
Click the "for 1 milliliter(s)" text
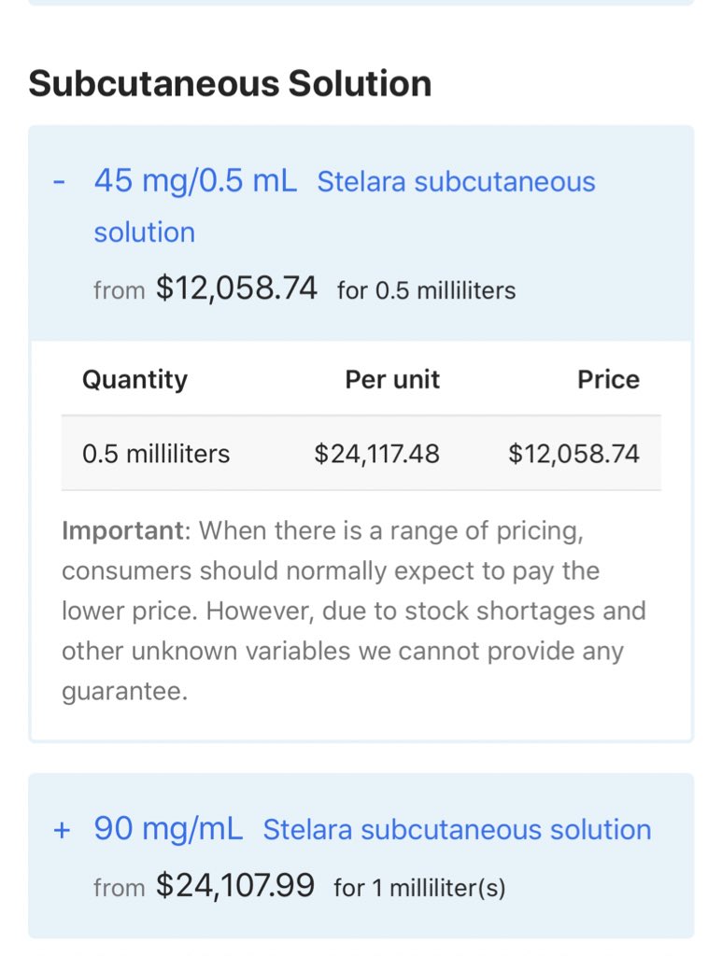[x=419, y=887]
